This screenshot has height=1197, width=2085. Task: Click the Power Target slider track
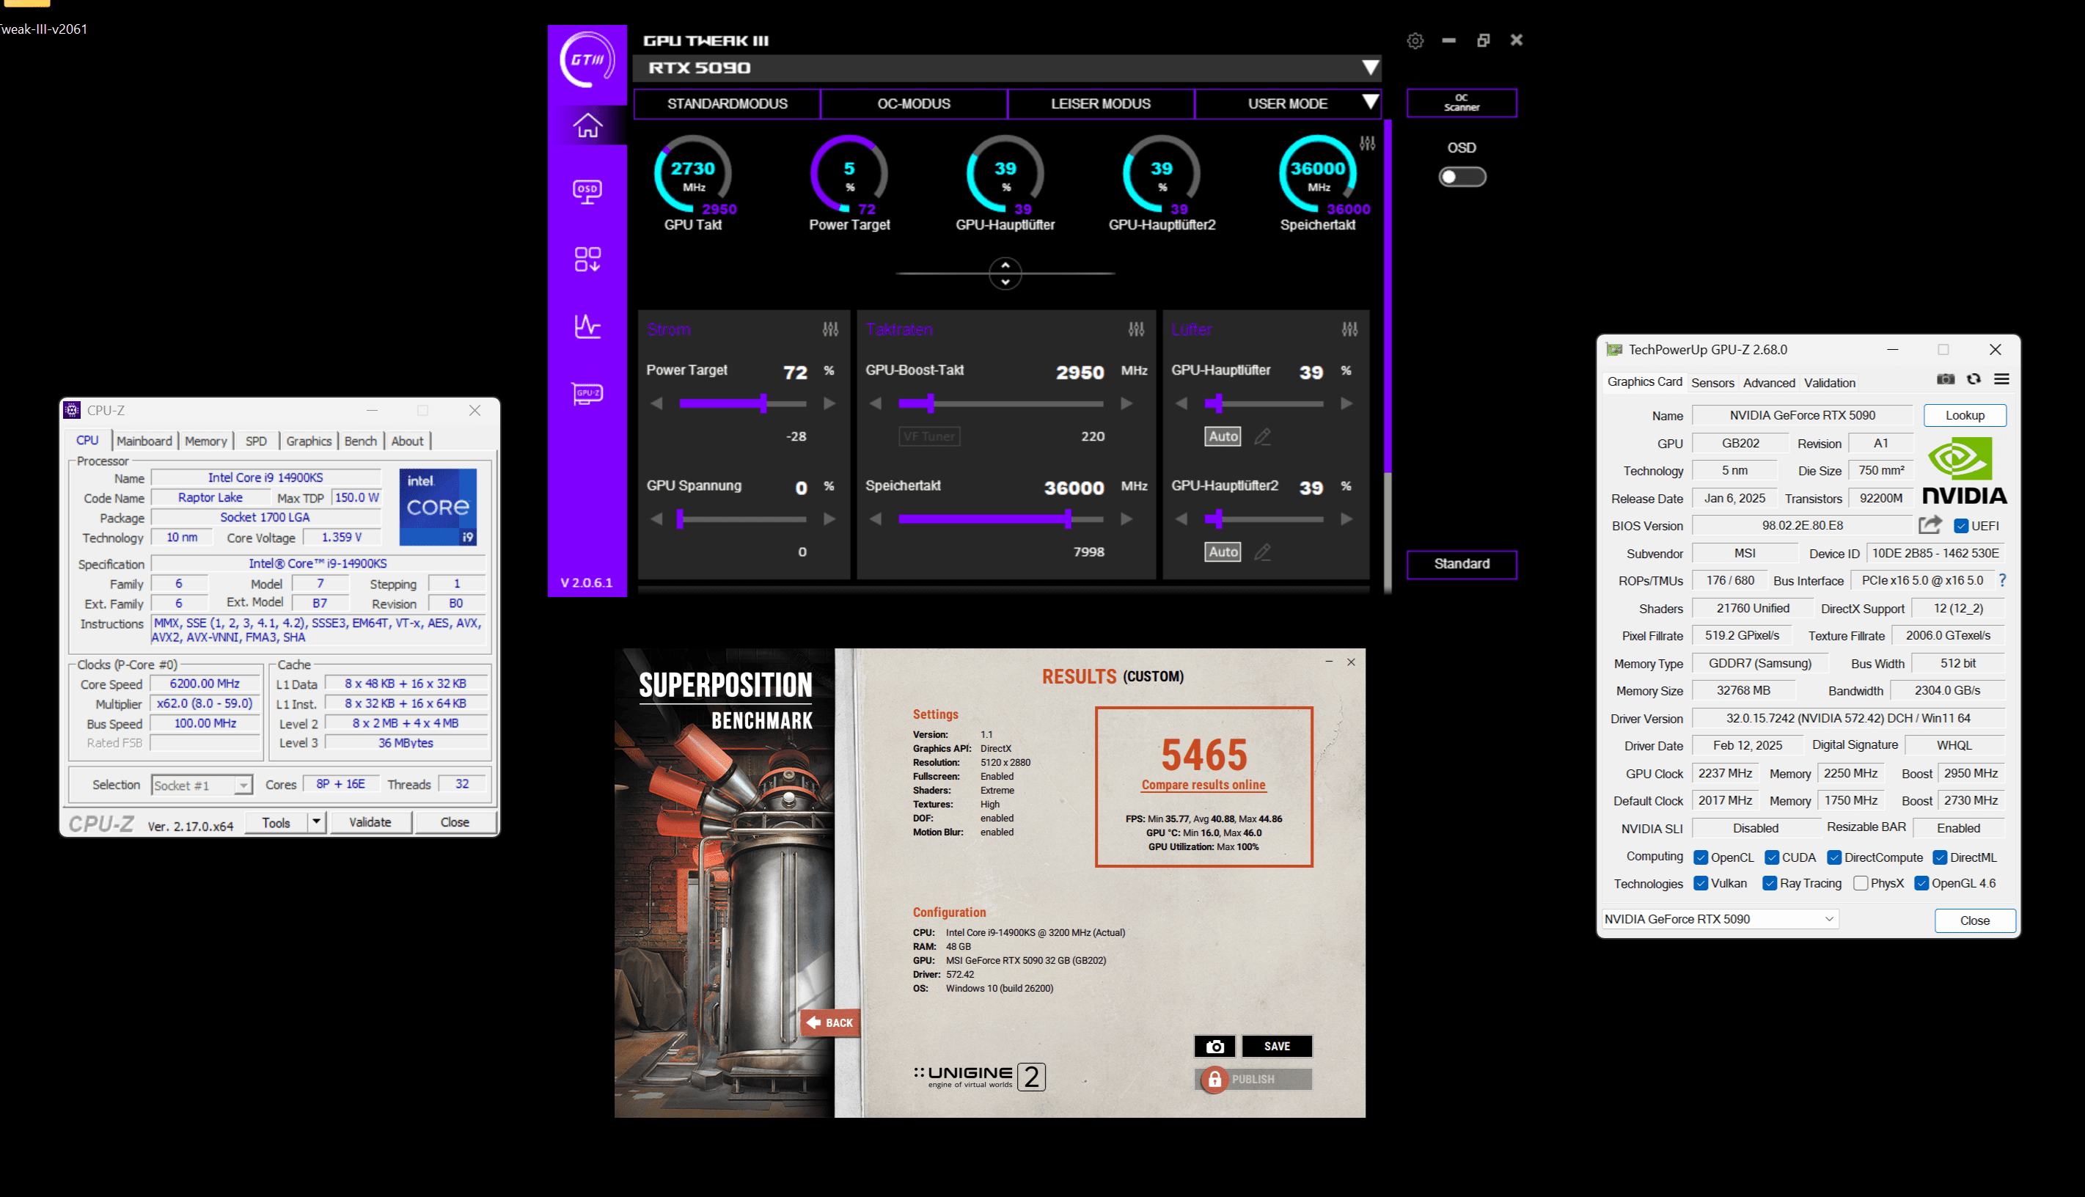coord(741,403)
